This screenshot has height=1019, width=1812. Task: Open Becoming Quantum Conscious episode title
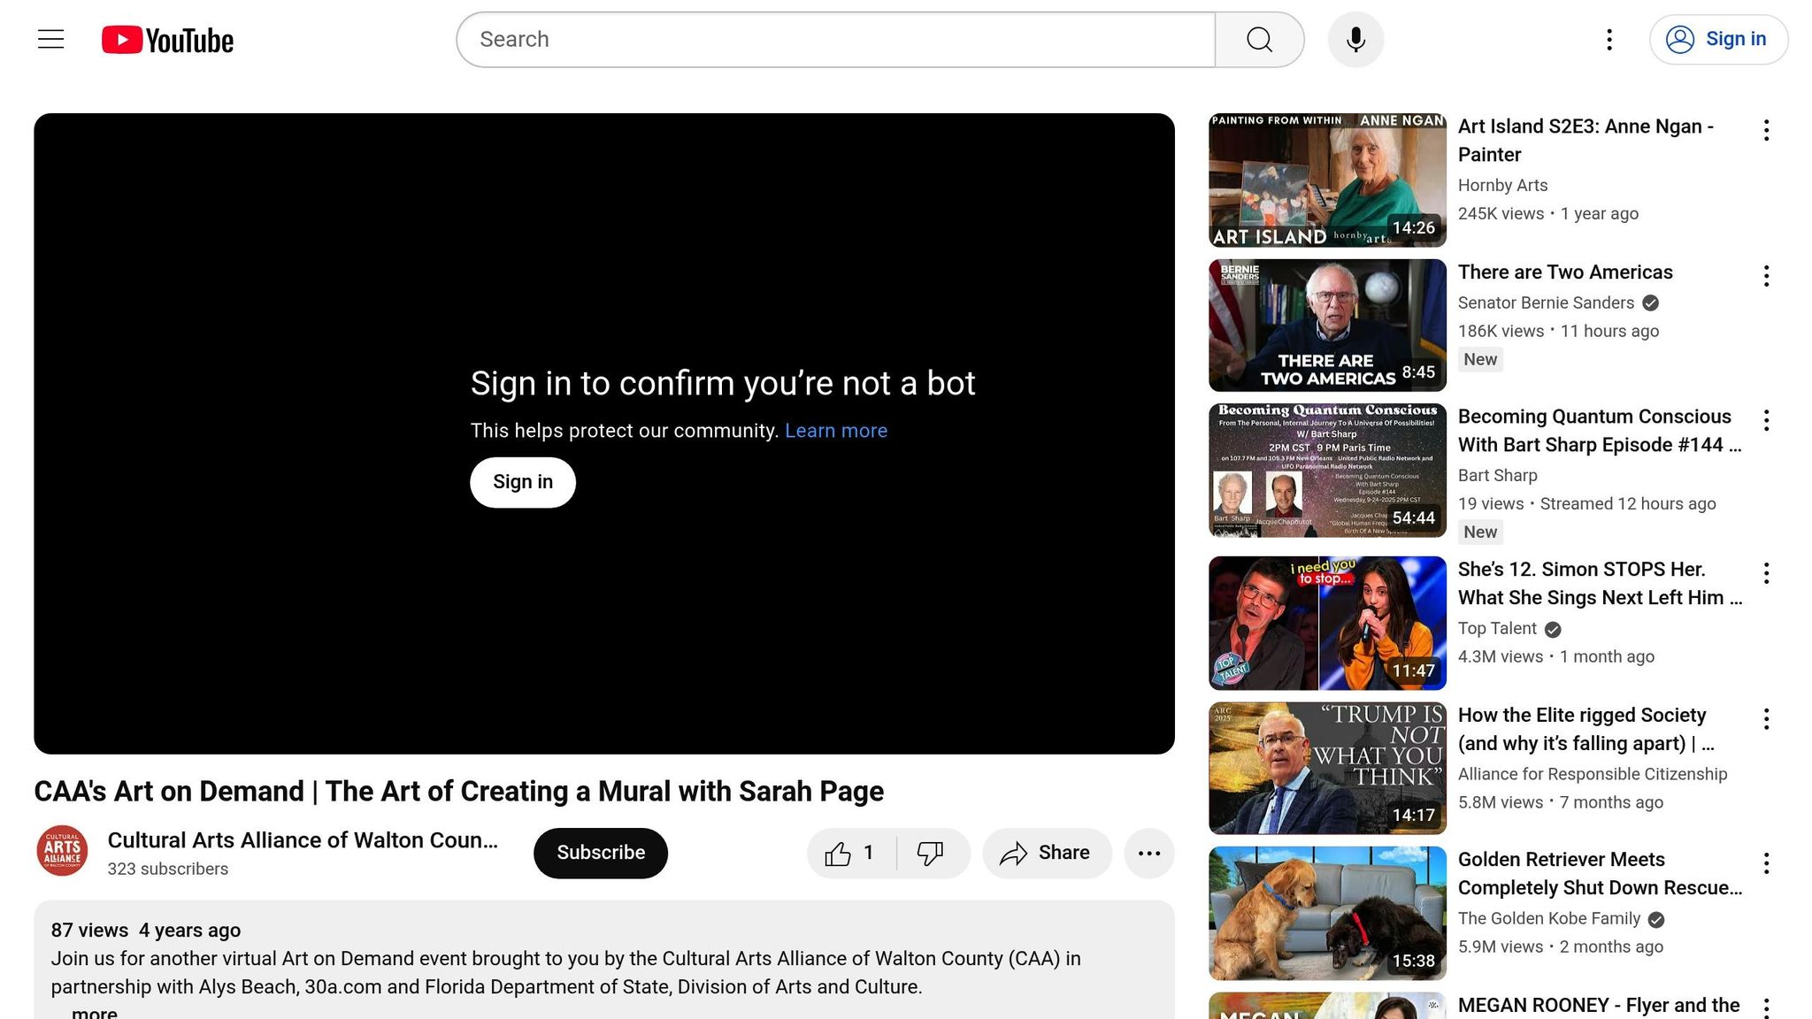click(x=1600, y=431)
